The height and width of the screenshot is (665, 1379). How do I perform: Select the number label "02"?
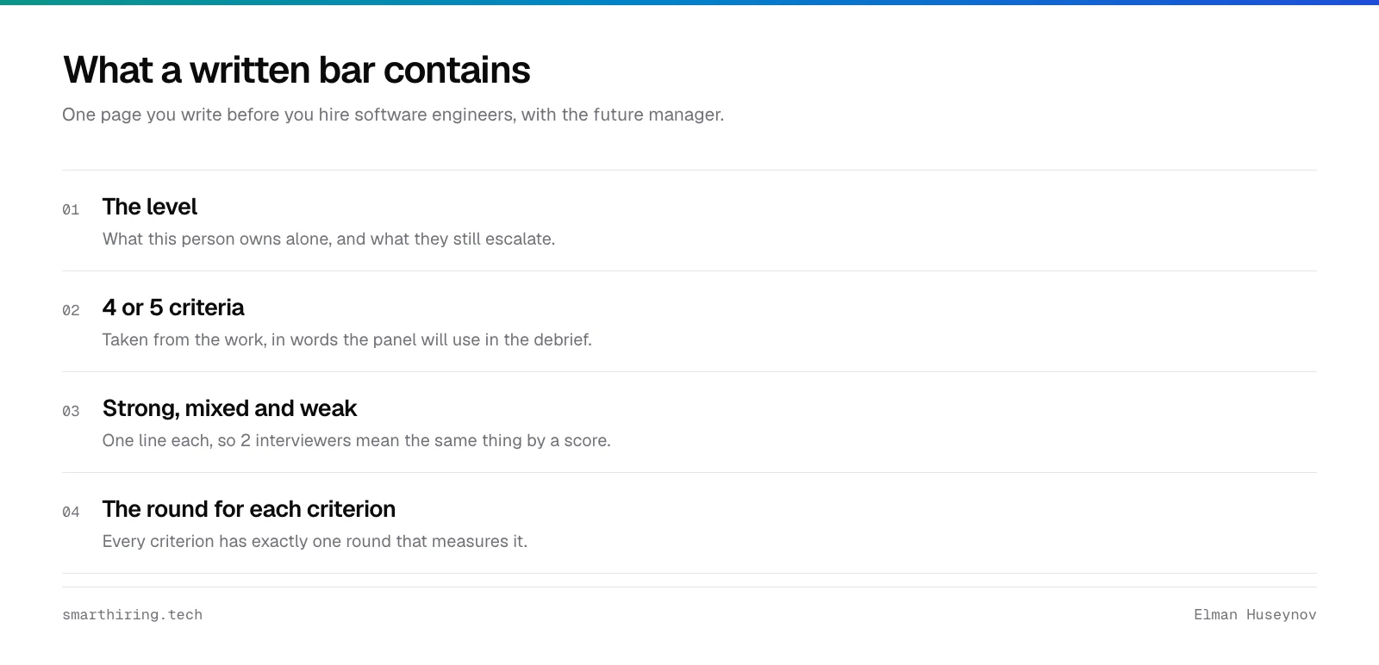pyautogui.click(x=71, y=310)
